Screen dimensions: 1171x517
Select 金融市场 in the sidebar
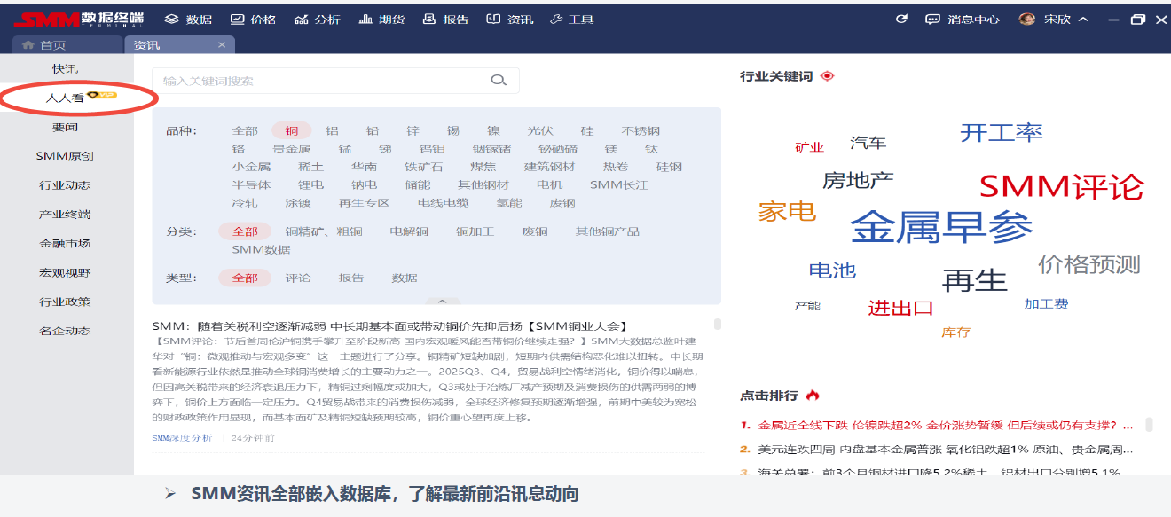(65, 243)
